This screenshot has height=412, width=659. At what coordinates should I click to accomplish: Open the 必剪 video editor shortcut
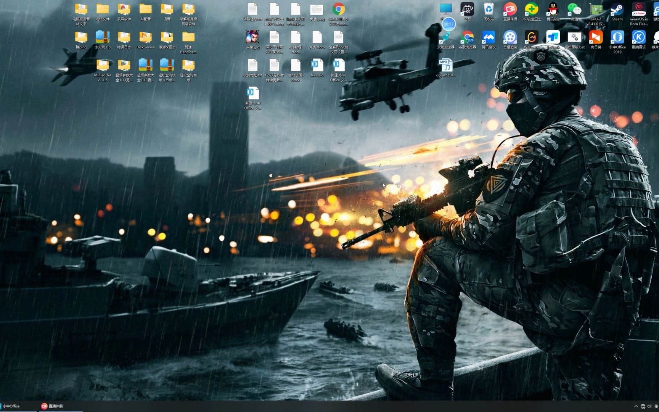coord(467,11)
